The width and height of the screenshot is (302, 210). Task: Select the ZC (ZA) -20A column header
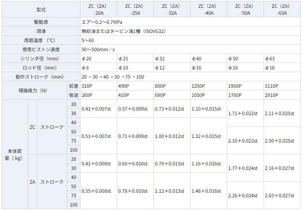[98, 9]
